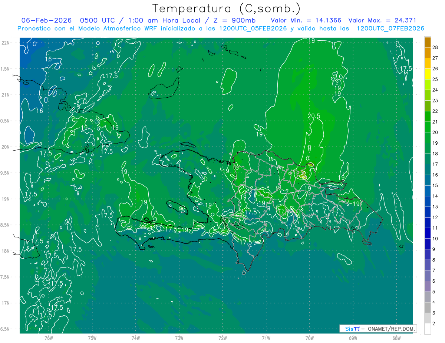Click the "73W" longitude axis label
Image resolution: width=445 pixels, height=343 pixels.
tap(179, 338)
